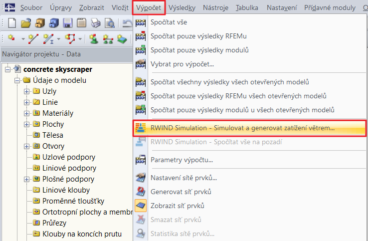The height and width of the screenshot is (241, 368).
Task: Select Liniové podpory in the navigator tree
Action: [69, 168]
